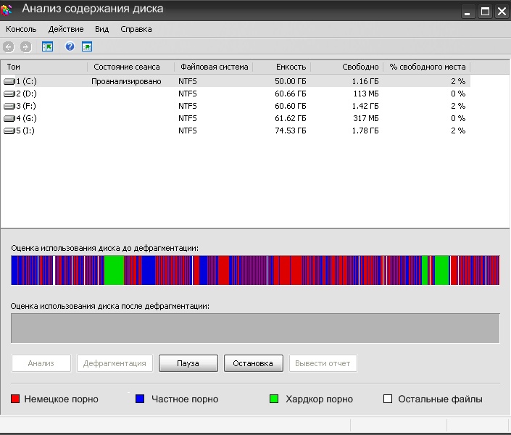Viewport: 511px width, 435px height.
Task: Open the Справка menu
Action: point(136,29)
